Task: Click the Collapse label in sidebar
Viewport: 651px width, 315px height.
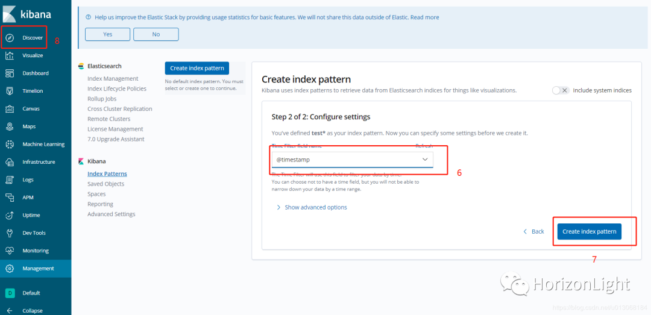Action: click(x=33, y=311)
